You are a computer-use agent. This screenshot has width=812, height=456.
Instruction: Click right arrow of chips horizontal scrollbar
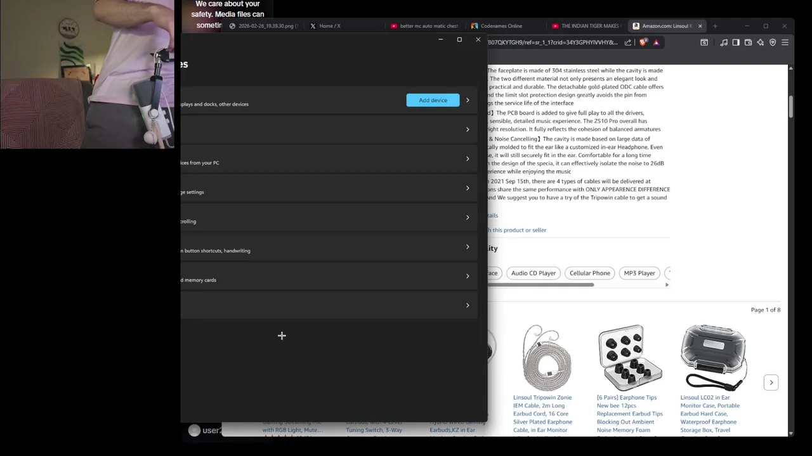coord(667,285)
